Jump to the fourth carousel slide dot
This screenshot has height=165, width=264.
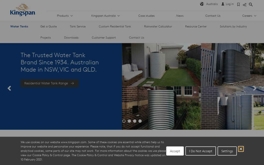pyautogui.click(x=140, y=121)
